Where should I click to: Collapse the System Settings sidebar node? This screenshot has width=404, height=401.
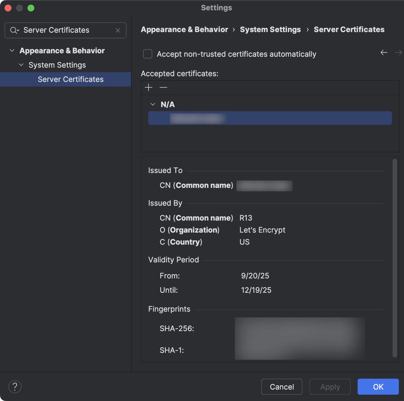[x=21, y=65]
